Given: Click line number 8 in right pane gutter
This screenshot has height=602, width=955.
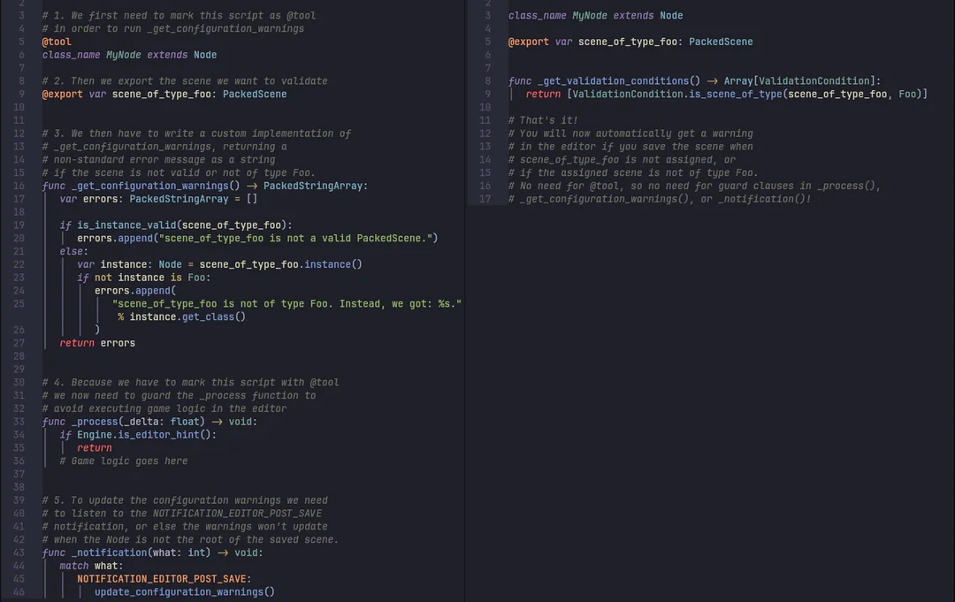Looking at the screenshot, I should [488, 81].
